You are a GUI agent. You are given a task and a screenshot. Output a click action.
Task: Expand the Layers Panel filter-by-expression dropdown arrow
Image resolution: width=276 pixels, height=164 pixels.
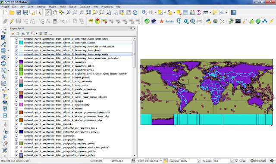36,34
